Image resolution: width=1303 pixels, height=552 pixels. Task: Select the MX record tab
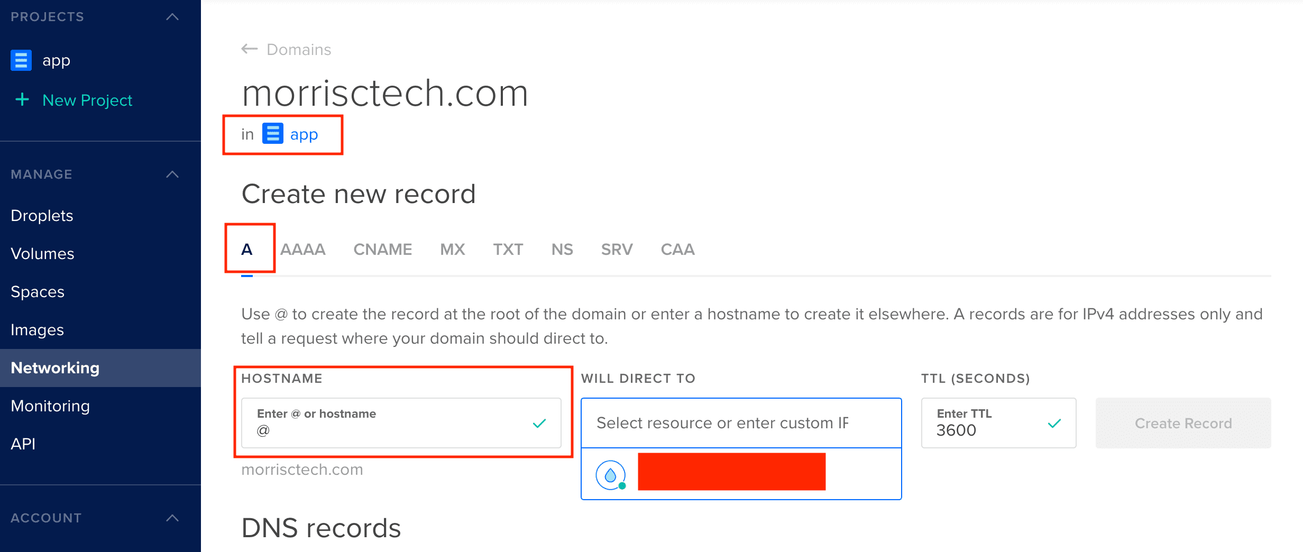[453, 249]
